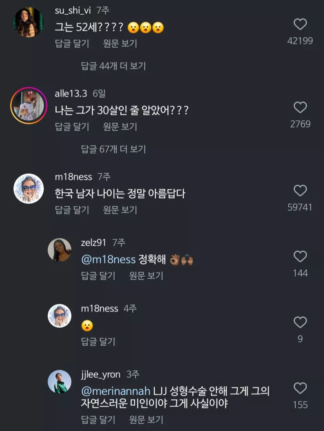324x431 pixels.
Task: Expand 답글 67개 더 보기 replies
Action: [113, 149]
